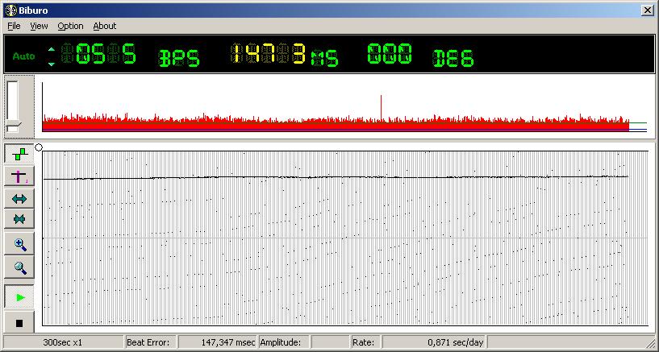The width and height of the screenshot is (659, 352).
Task: Click the small circle marker above the chart
Action: [x=39, y=147]
